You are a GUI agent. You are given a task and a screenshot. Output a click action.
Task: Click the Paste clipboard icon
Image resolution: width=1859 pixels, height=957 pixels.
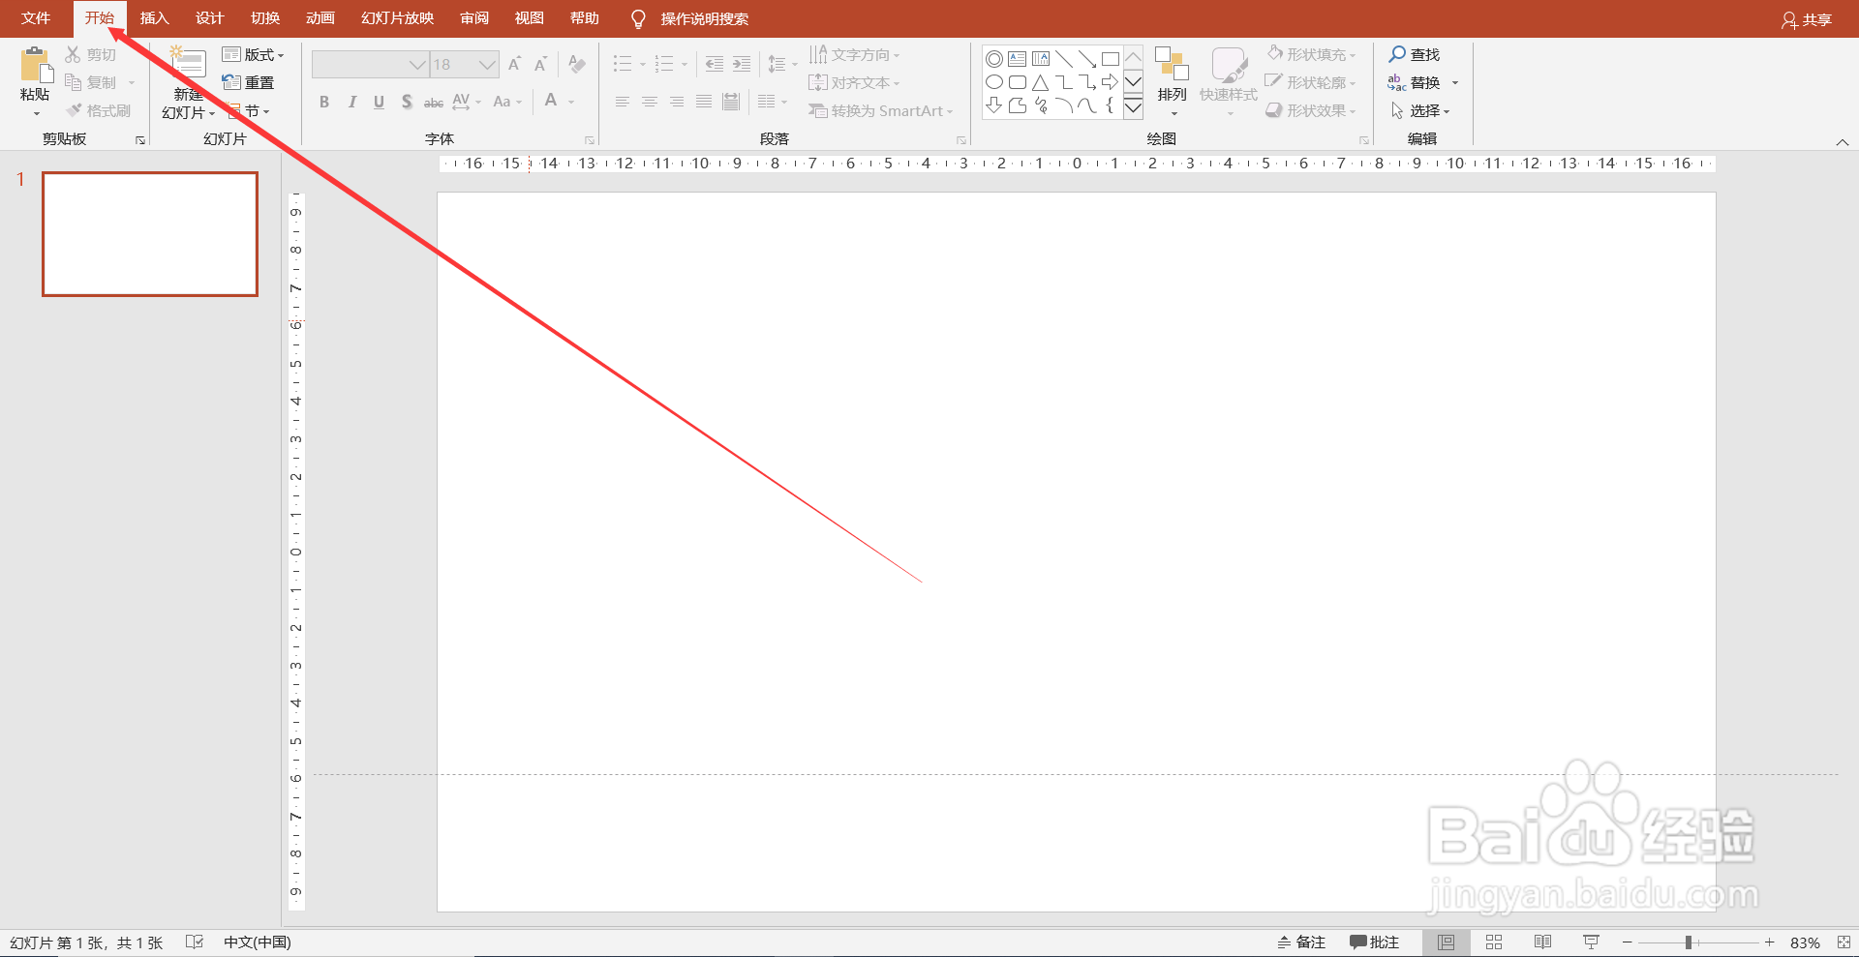(36, 65)
